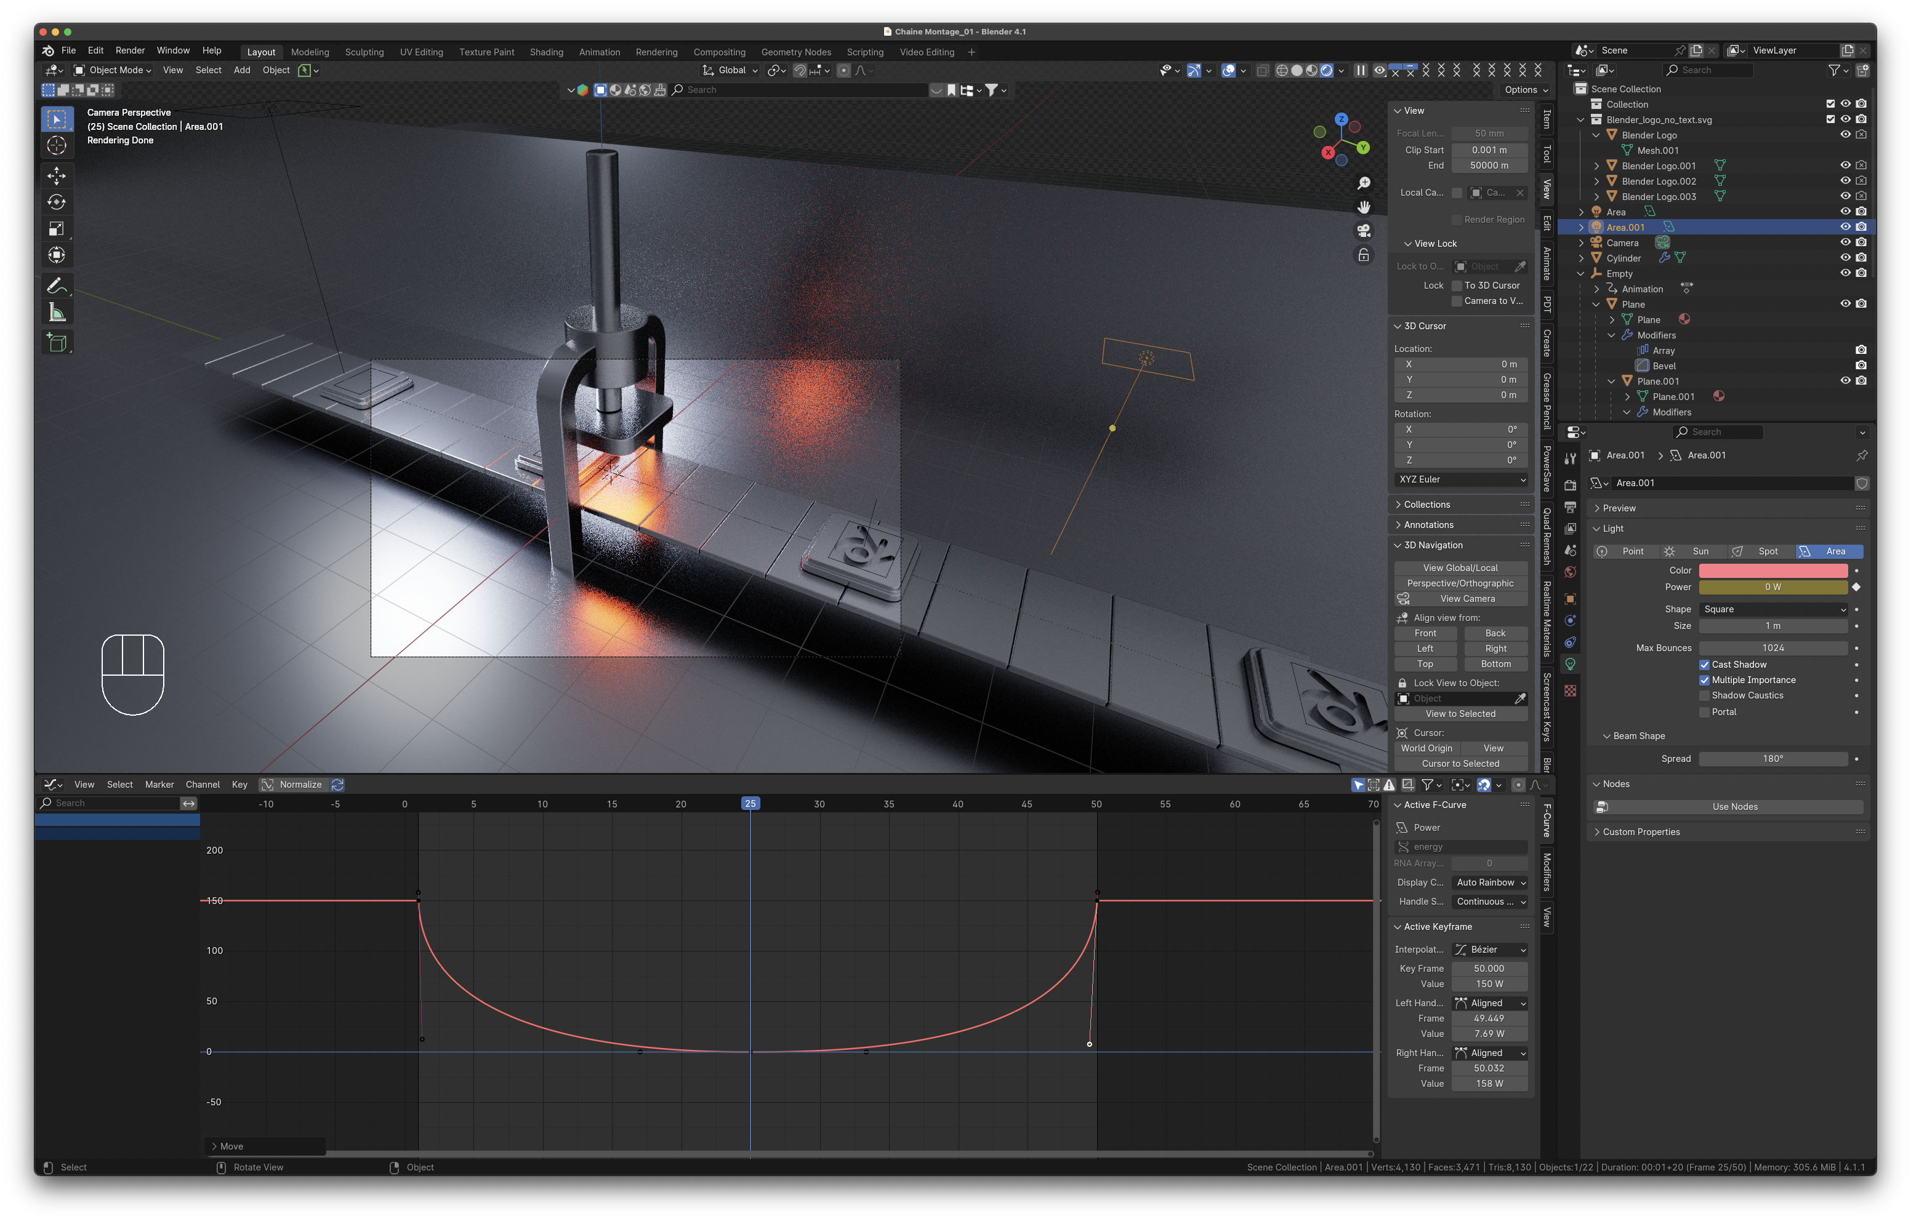
Task: Switch to the Shading workspace tab
Action: [546, 52]
